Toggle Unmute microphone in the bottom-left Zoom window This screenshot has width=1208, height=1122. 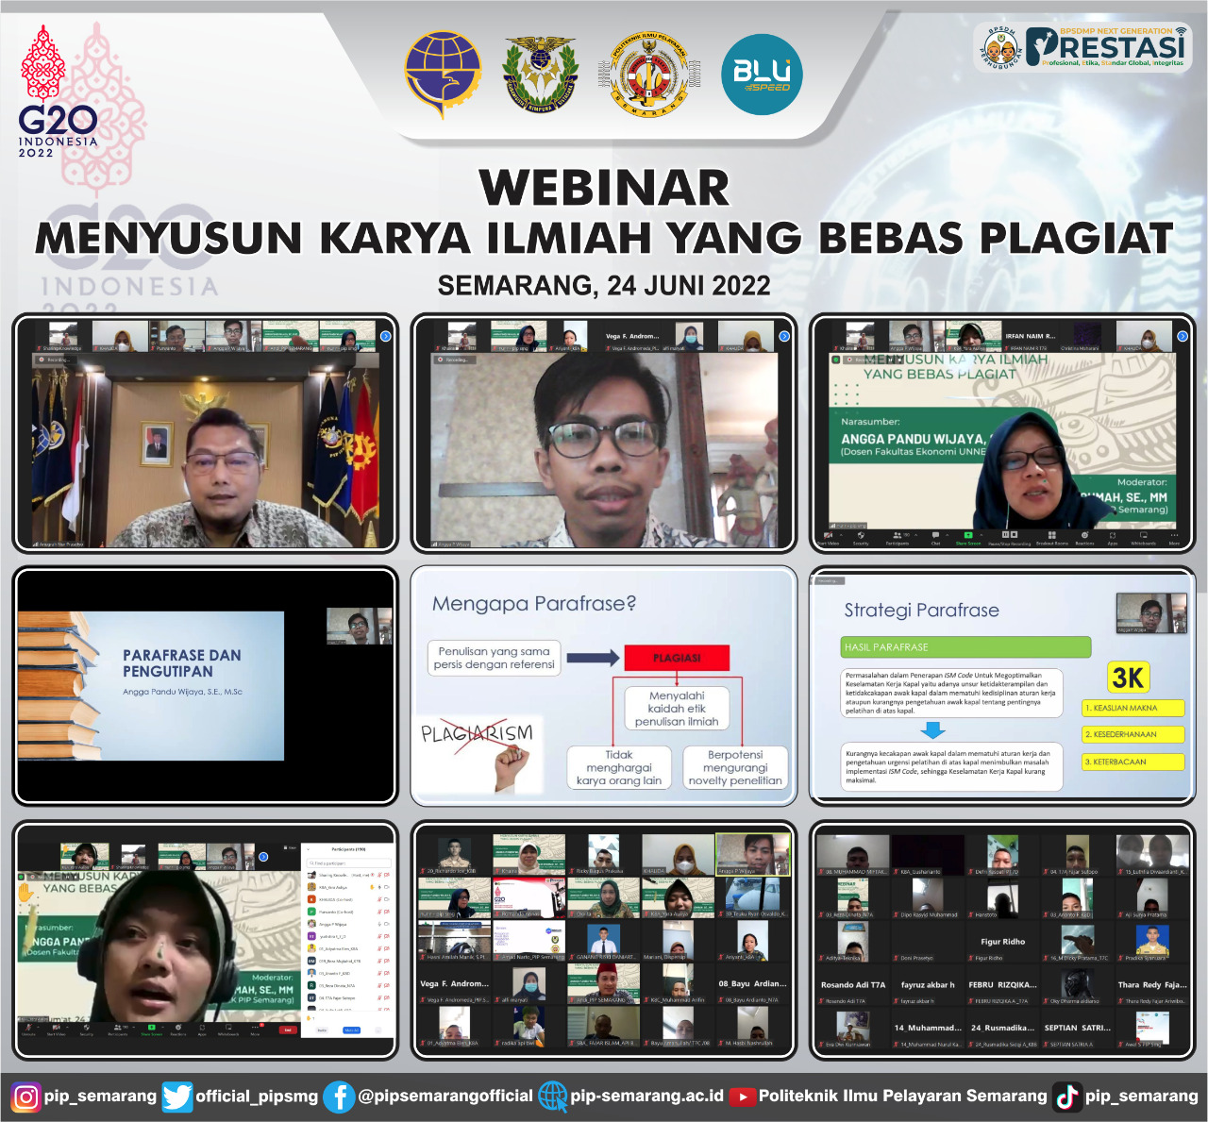[28, 1030]
